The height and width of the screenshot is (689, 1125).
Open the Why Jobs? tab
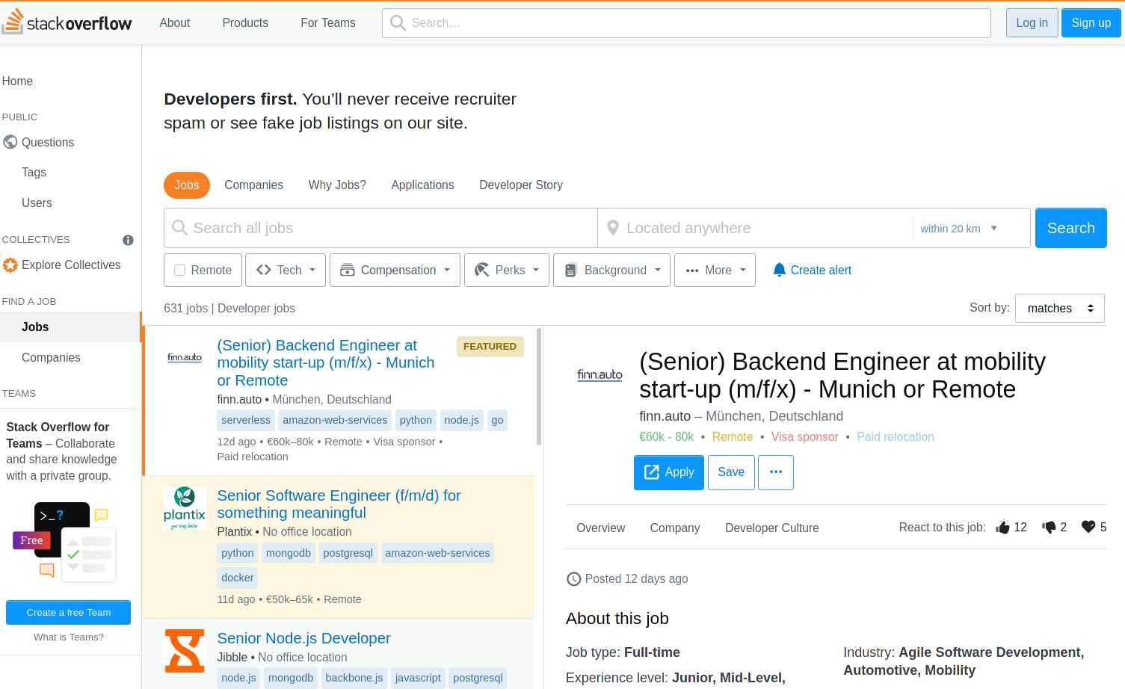[337, 185]
